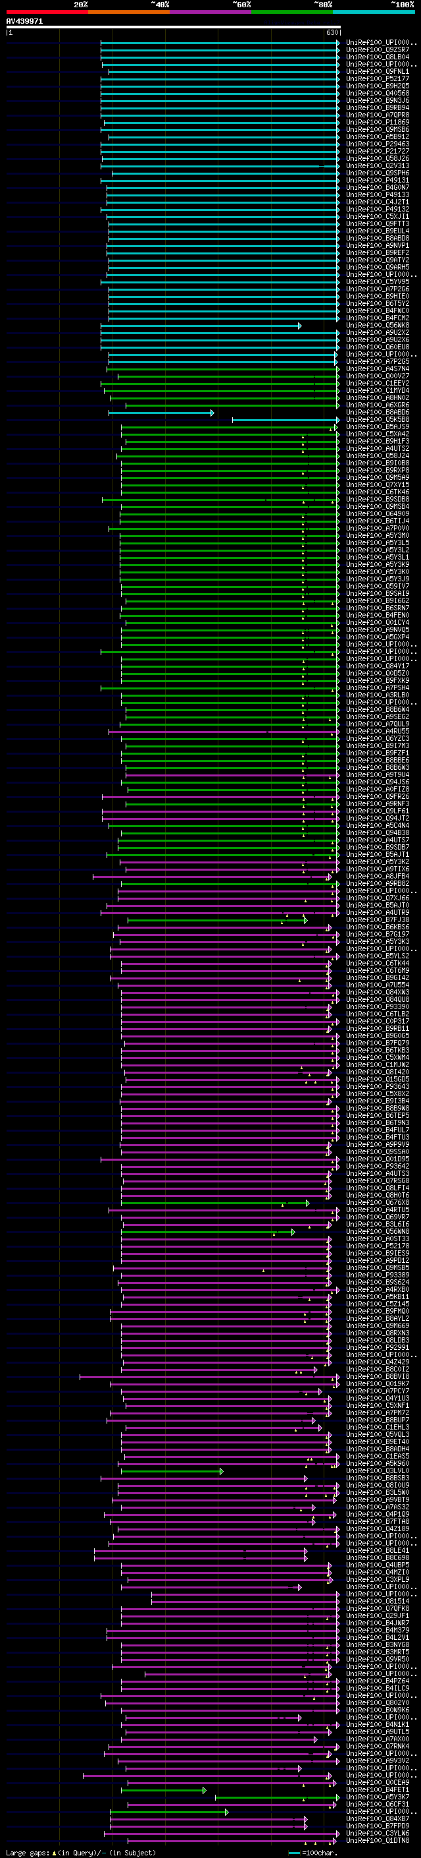The image size is (421, 1858).
Task: Open hit UniRef100_B9EUL4
Action: 378,231
